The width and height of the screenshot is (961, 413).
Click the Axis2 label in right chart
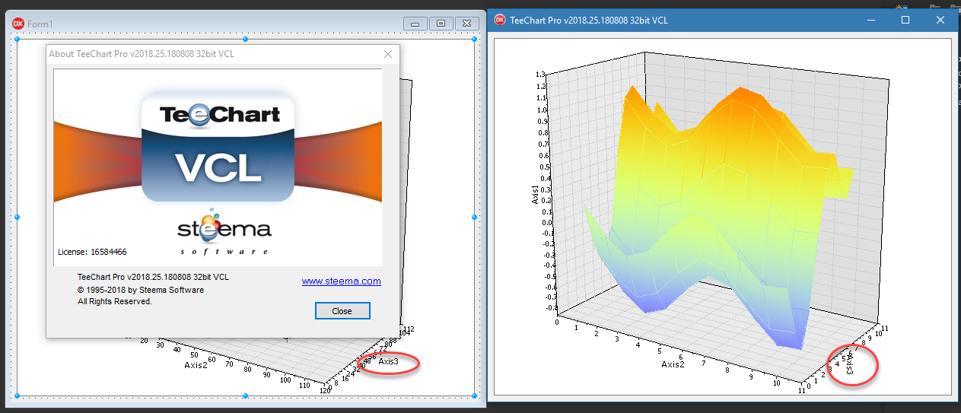[x=673, y=364]
